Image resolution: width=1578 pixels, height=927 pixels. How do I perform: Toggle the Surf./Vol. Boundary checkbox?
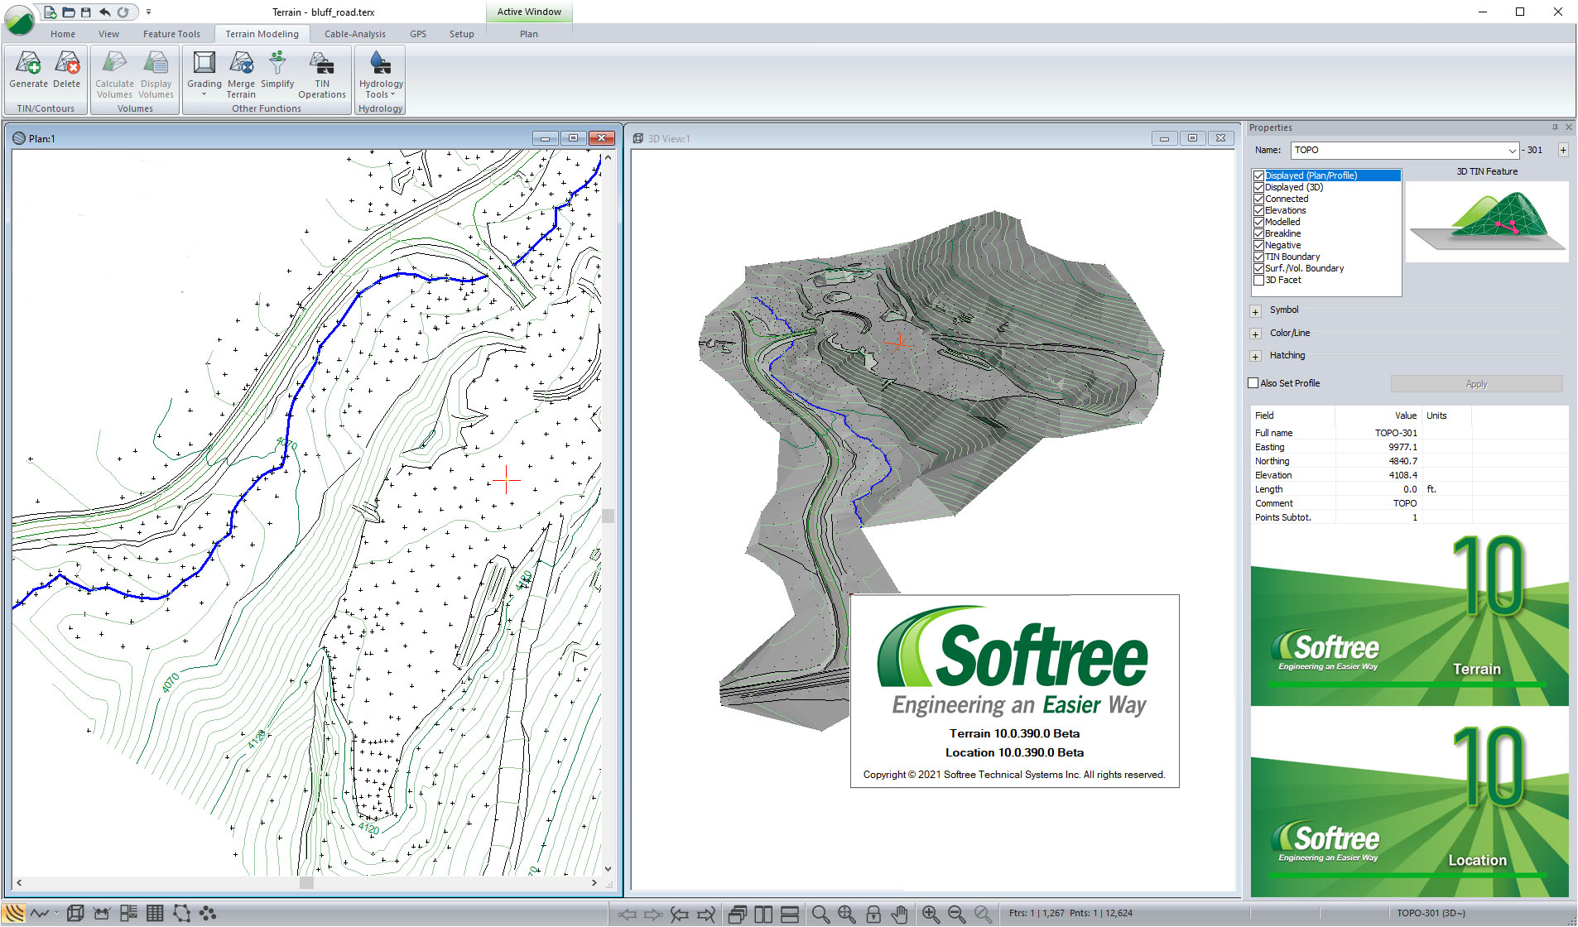(x=1258, y=268)
